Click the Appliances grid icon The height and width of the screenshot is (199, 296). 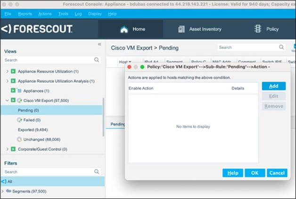[x=19, y=91]
